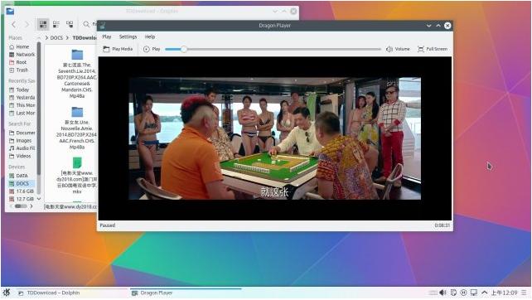Viewport: 532px width, 300px height.
Task: Click the keyboard indicator left of the volume tray icon
Action: click(x=433, y=293)
